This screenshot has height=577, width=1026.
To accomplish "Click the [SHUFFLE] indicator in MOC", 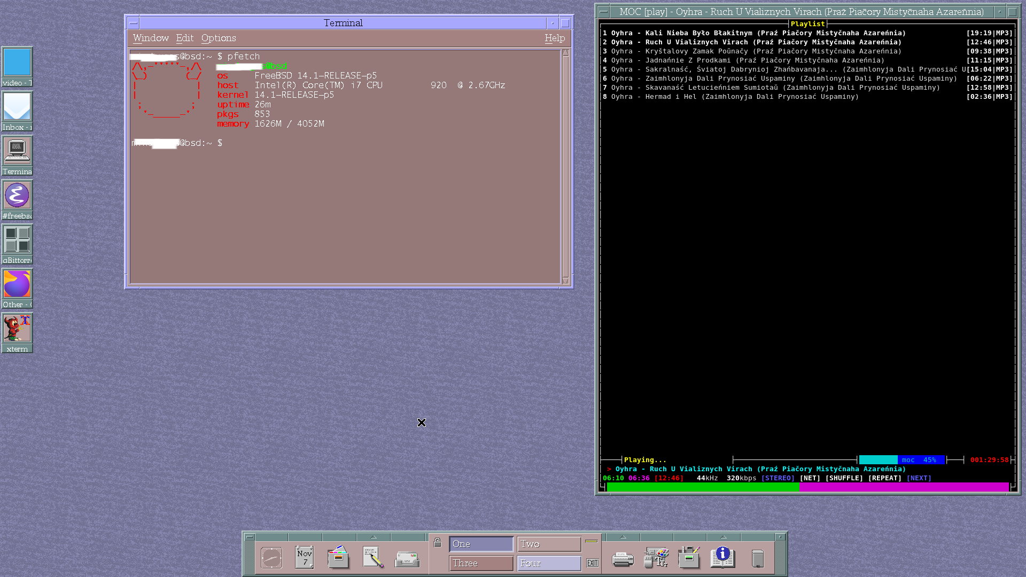I will pos(844,478).
